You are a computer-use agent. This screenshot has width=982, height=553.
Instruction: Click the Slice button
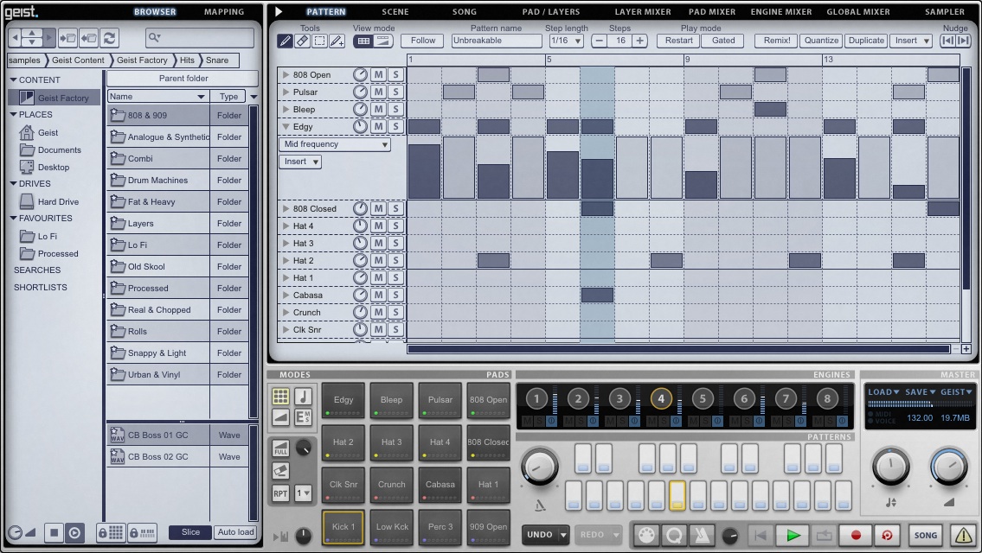coord(190,532)
